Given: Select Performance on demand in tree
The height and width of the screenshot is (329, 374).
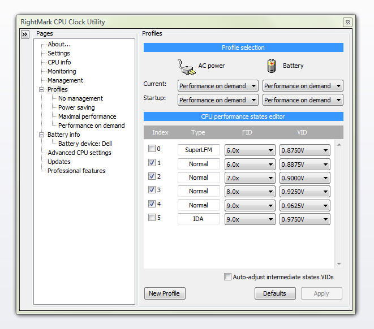Looking at the screenshot, I should pyautogui.click(x=91, y=126).
